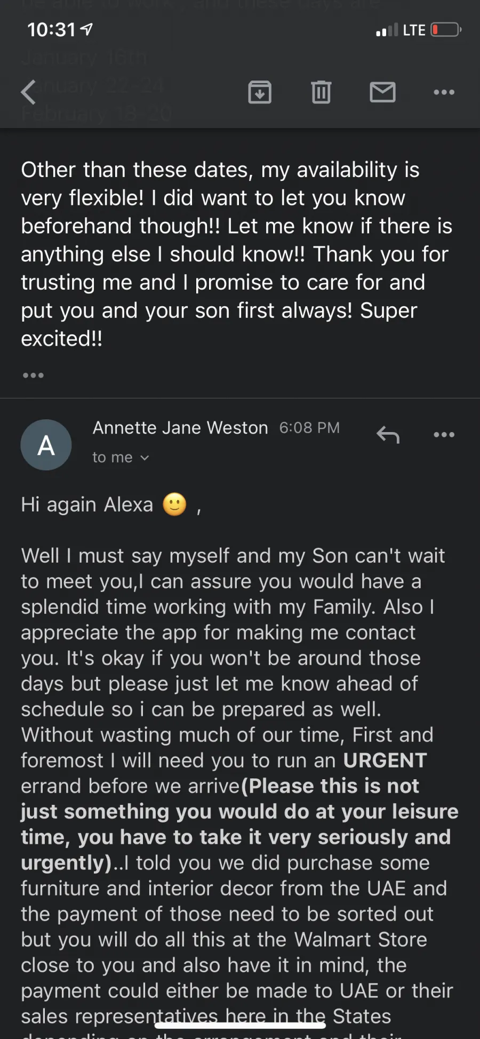Mark the email as unread

(x=382, y=92)
